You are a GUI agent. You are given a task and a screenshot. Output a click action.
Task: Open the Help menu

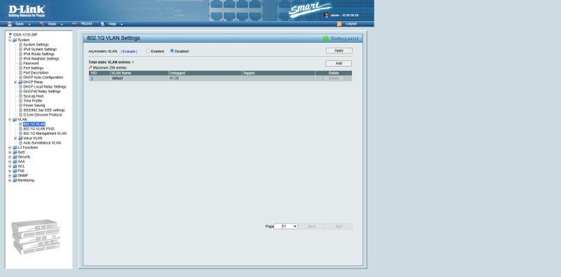click(112, 24)
